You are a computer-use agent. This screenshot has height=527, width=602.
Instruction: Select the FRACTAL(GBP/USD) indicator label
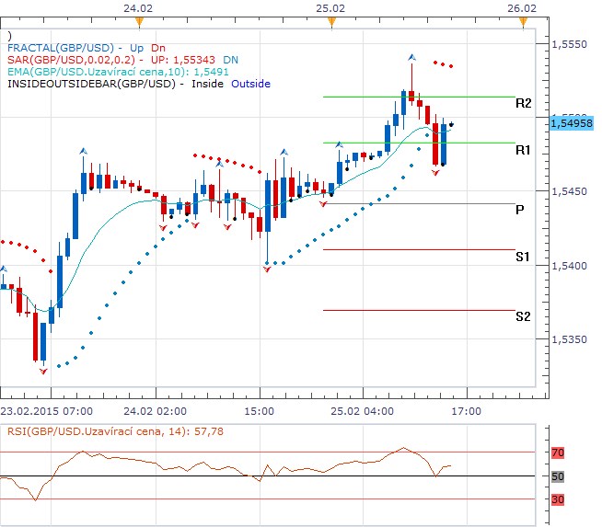pyautogui.click(x=60, y=47)
